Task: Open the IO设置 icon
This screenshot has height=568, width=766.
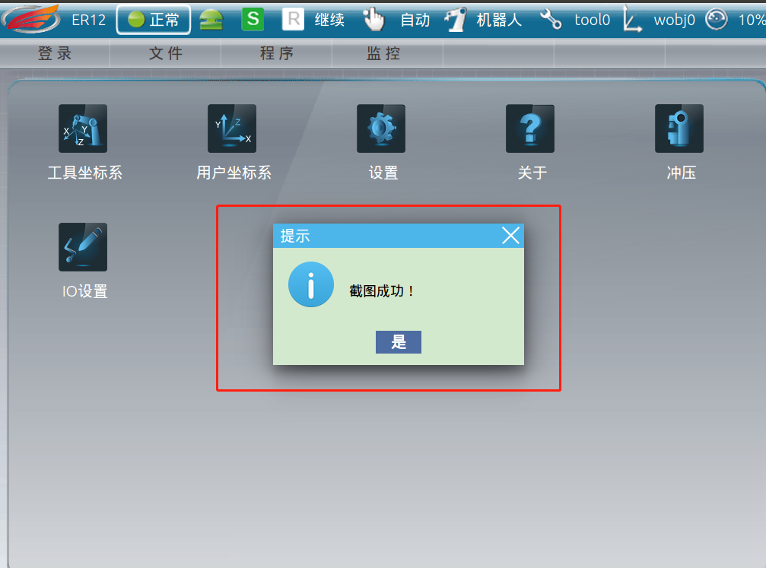Action: [x=83, y=247]
